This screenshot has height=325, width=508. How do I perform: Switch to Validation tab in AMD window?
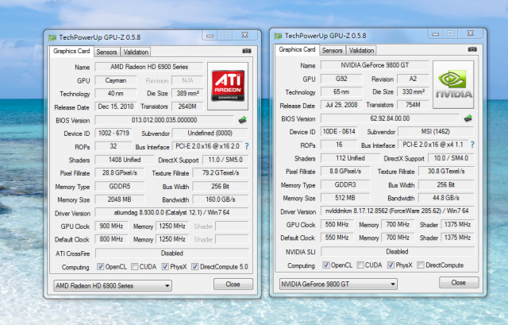click(136, 52)
